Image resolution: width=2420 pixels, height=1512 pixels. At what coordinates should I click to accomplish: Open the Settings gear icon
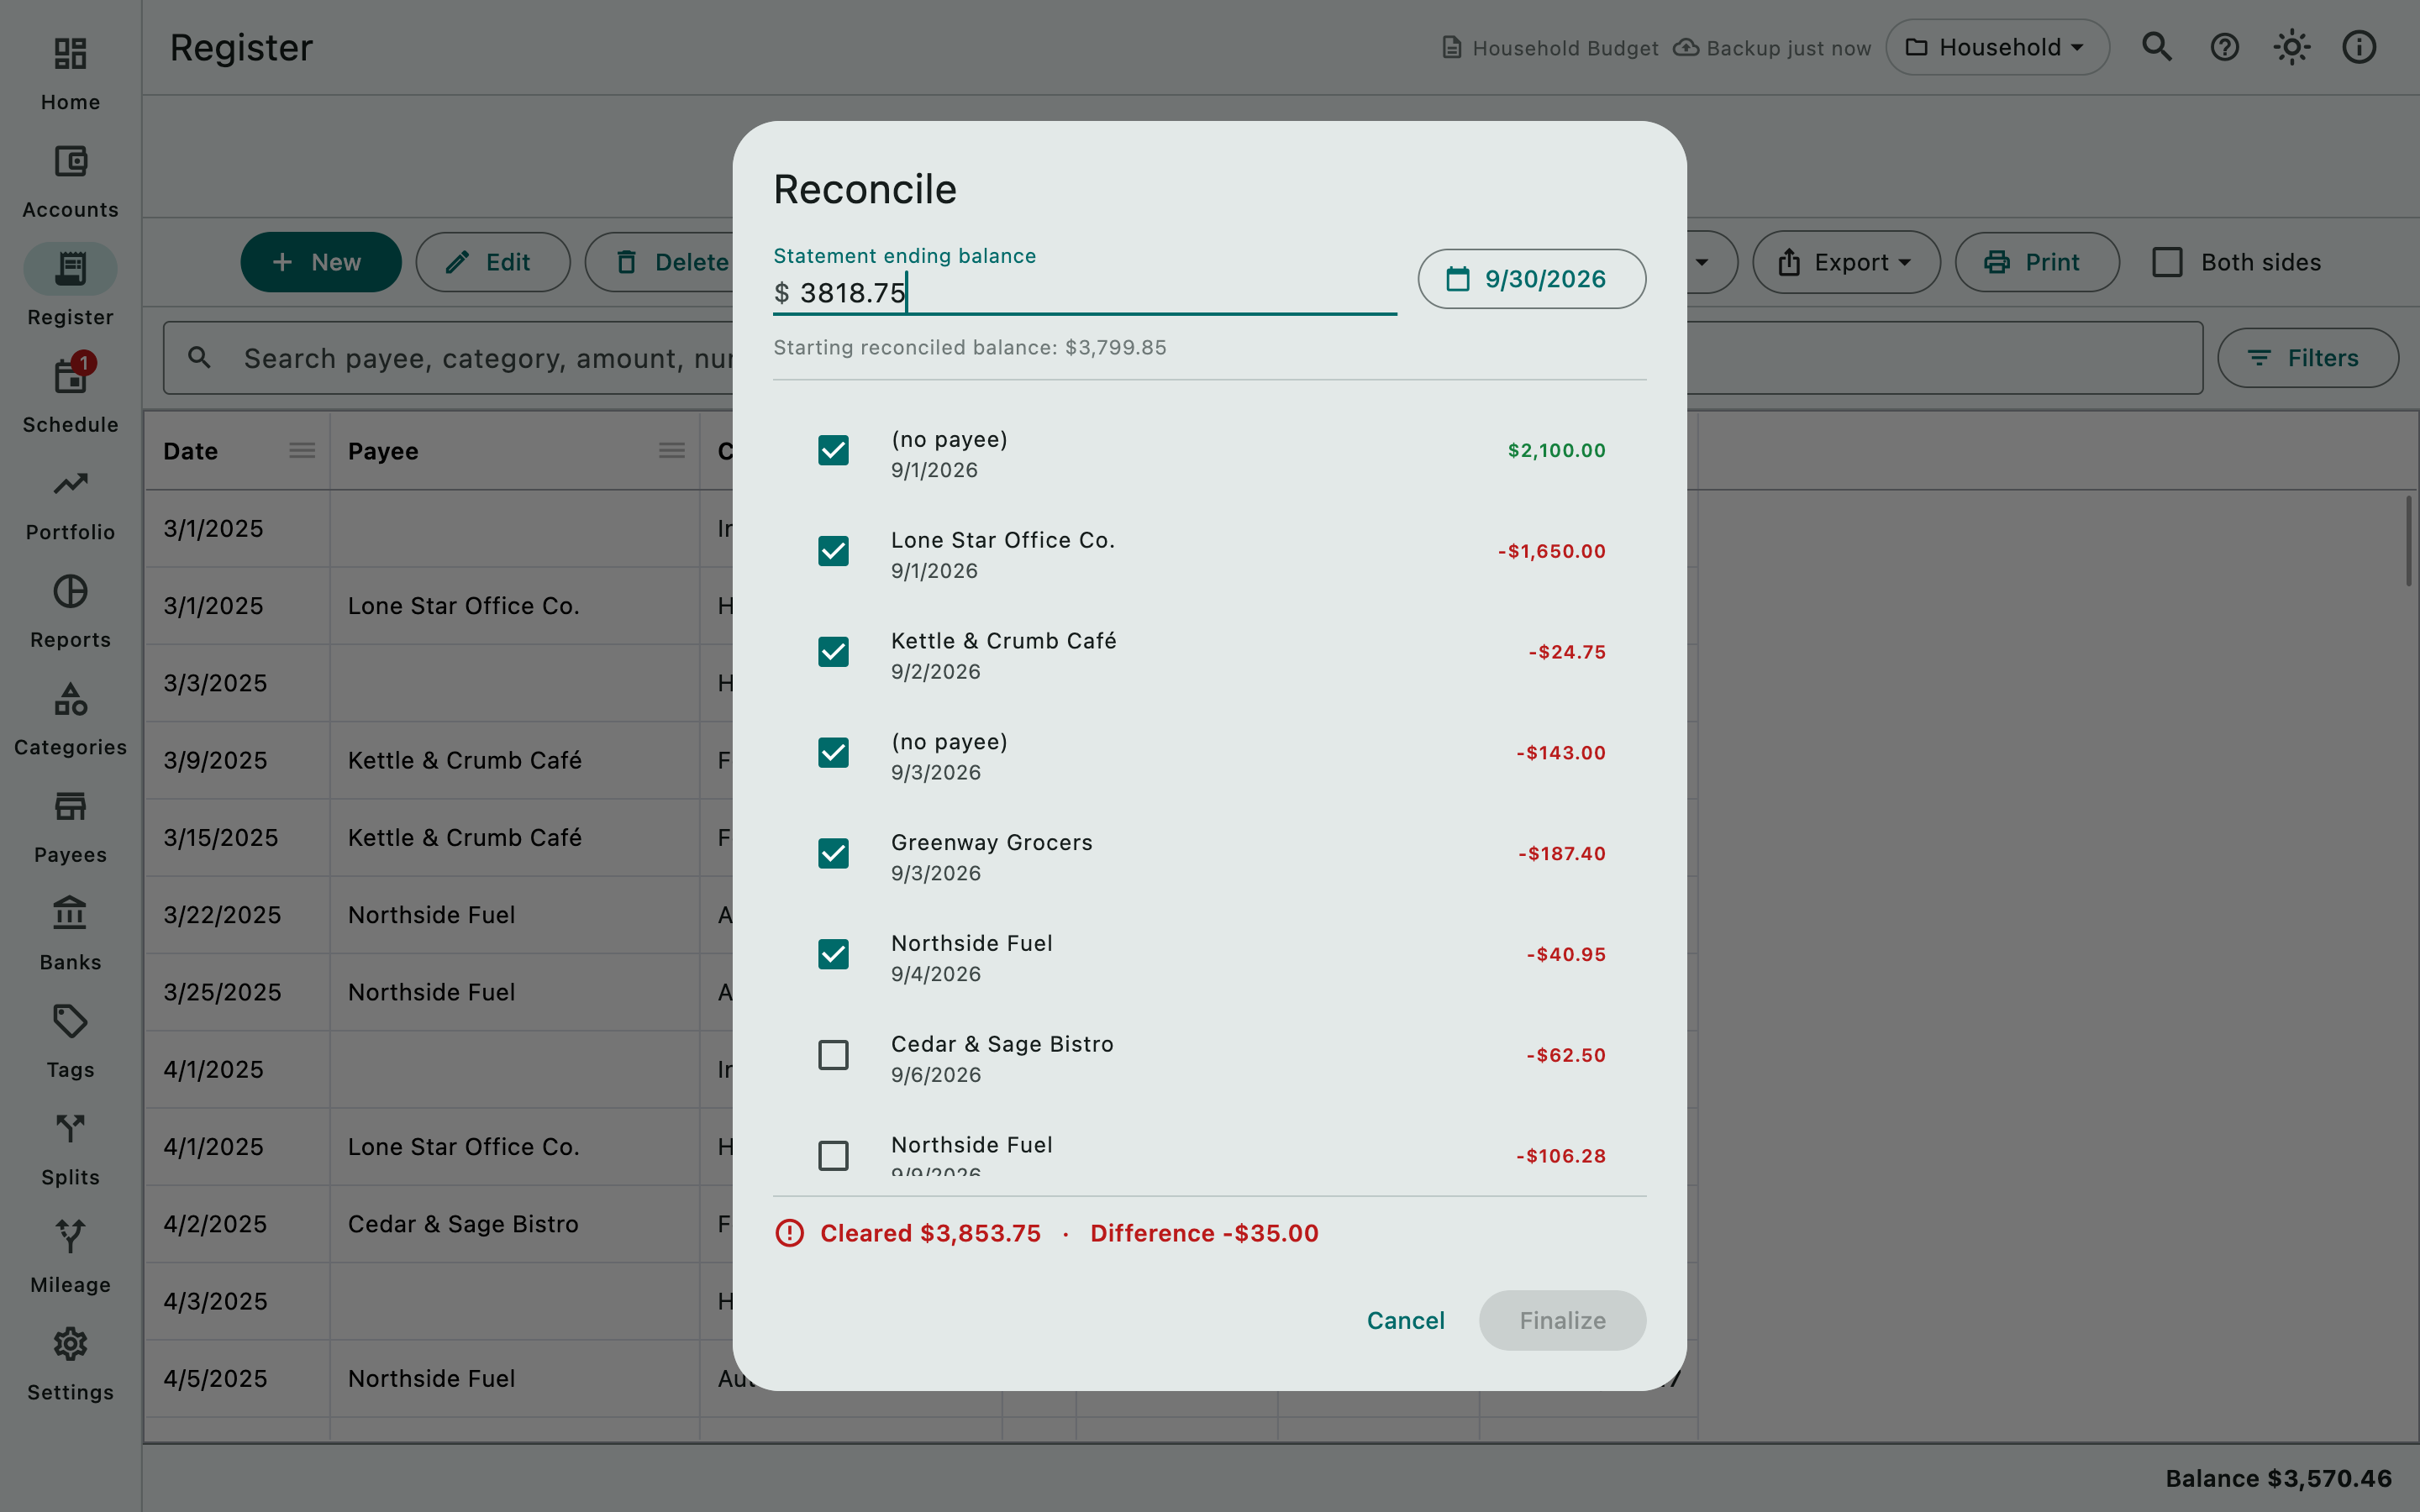point(70,1344)
